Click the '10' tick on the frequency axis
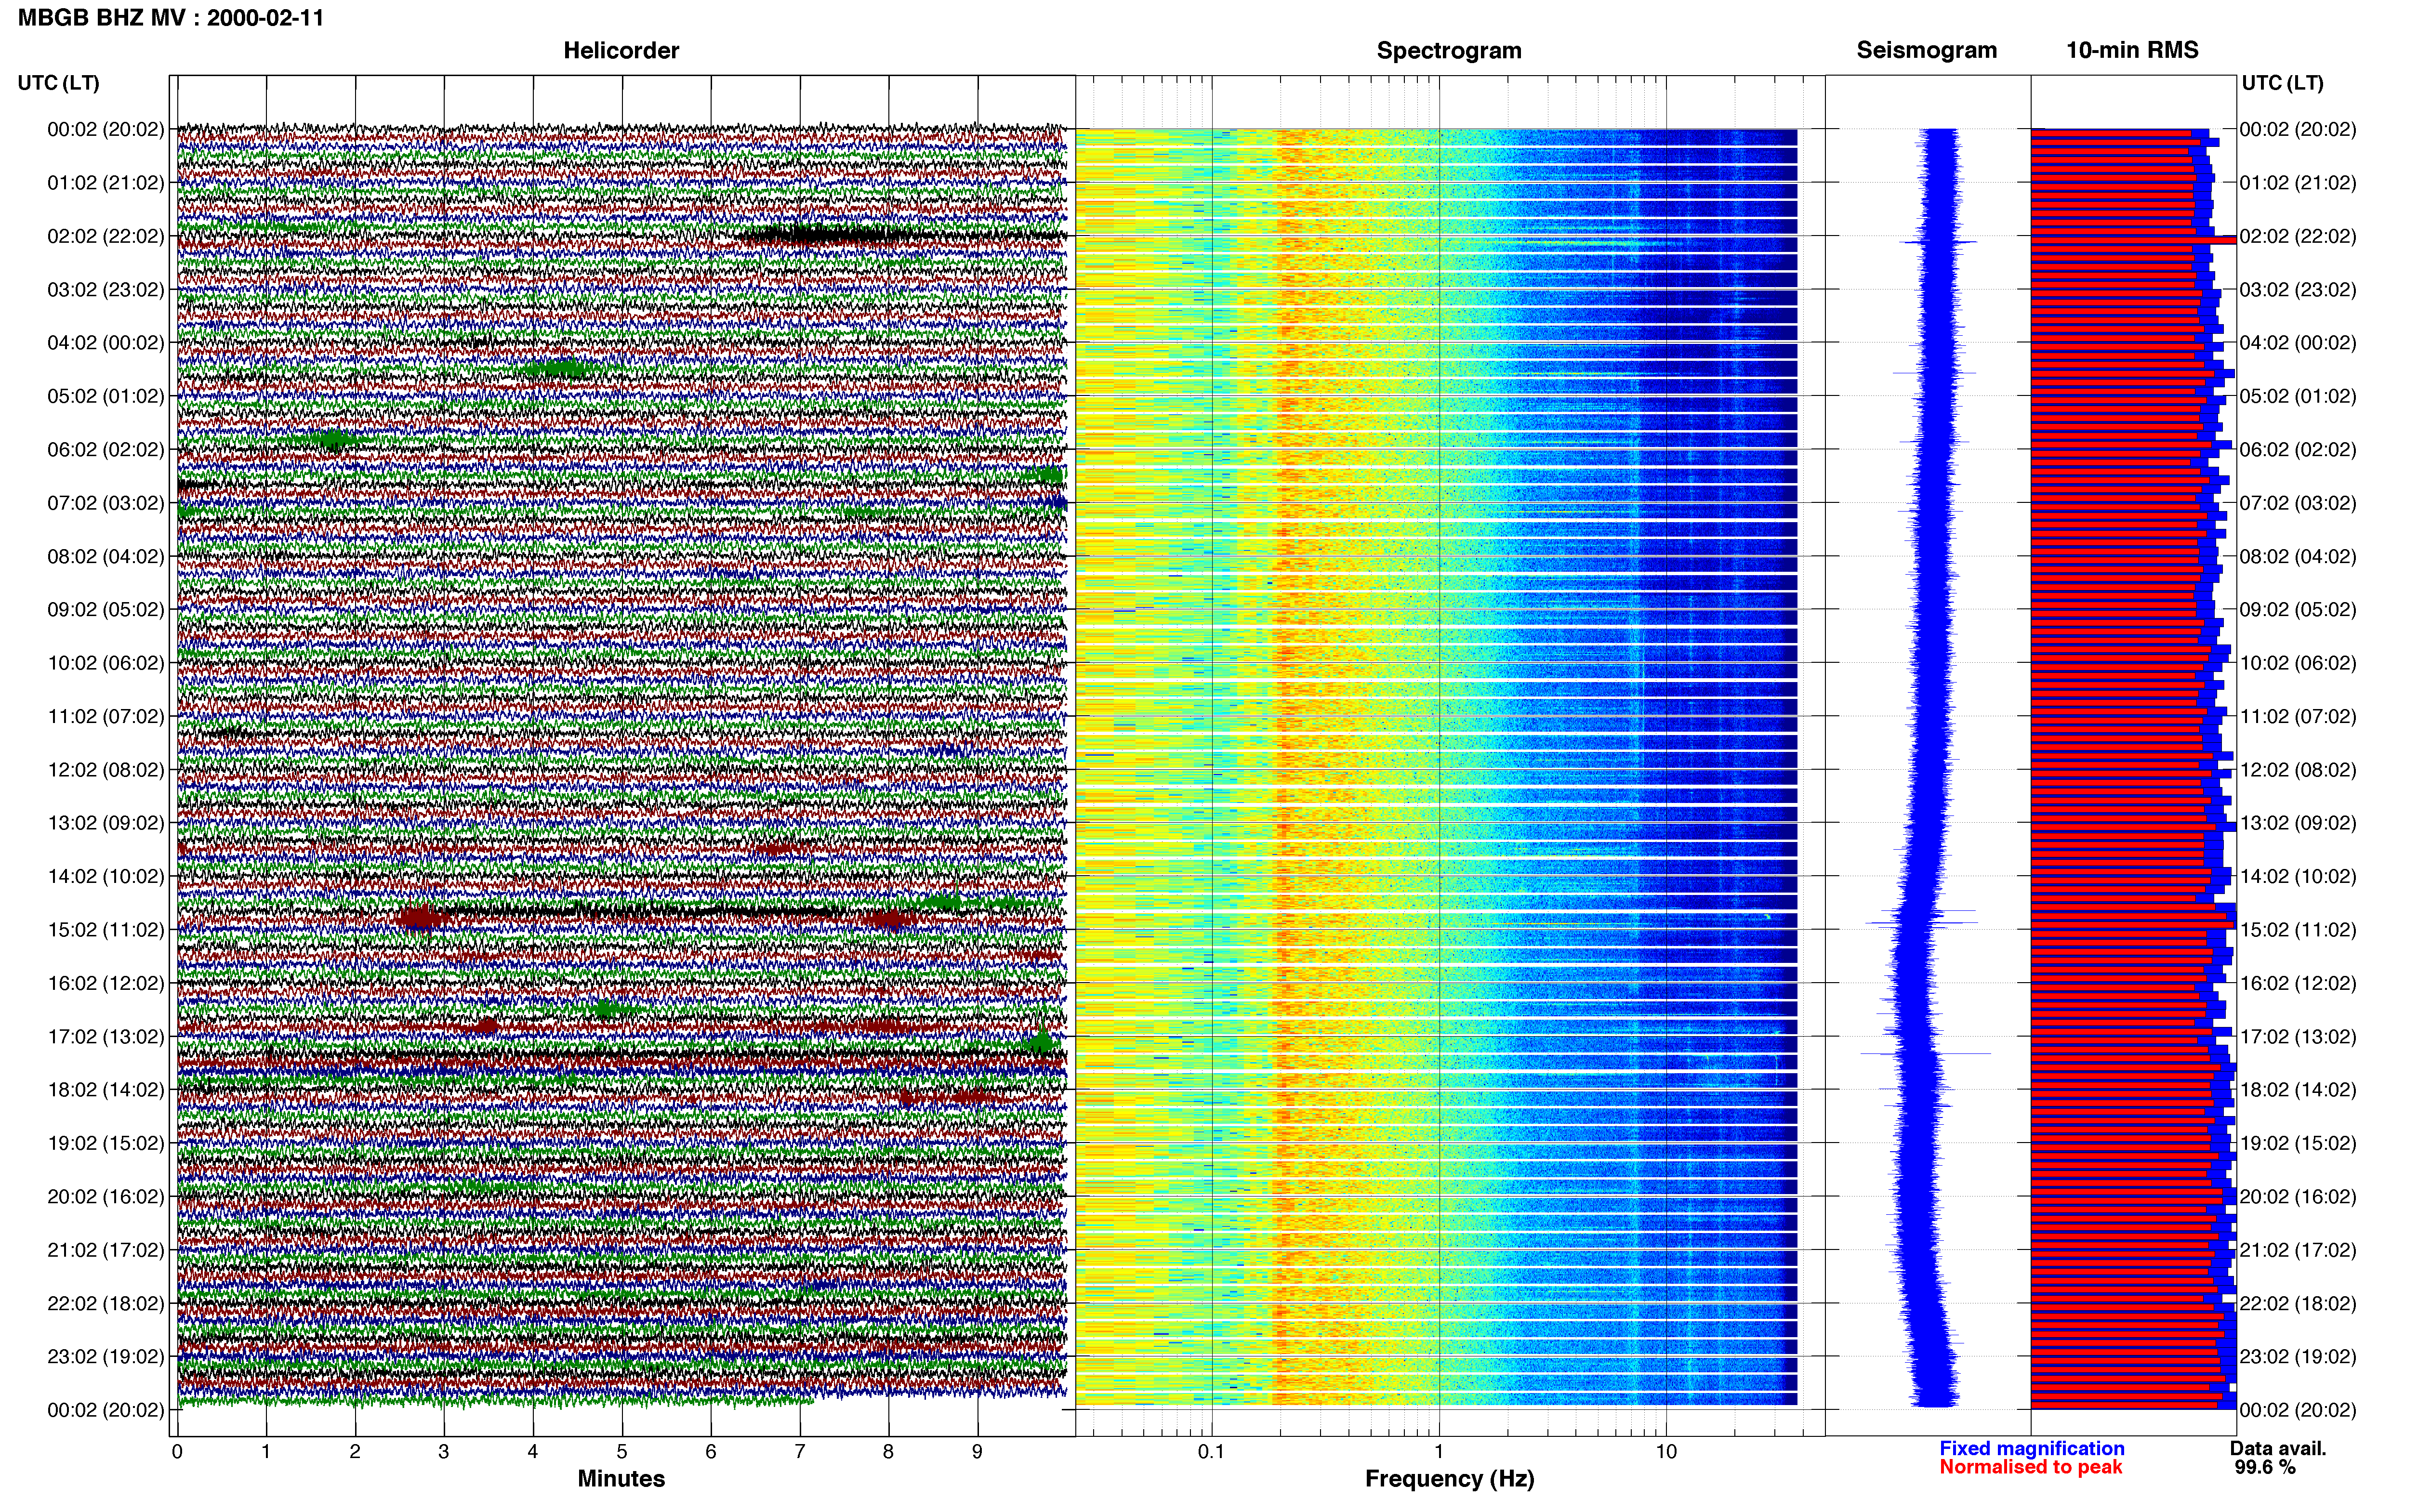The height and width of the screenshot is (1512, 2418). (1666, 1452)
